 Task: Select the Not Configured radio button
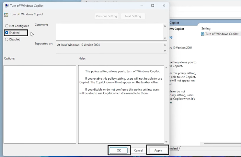[x=7, y=26]
